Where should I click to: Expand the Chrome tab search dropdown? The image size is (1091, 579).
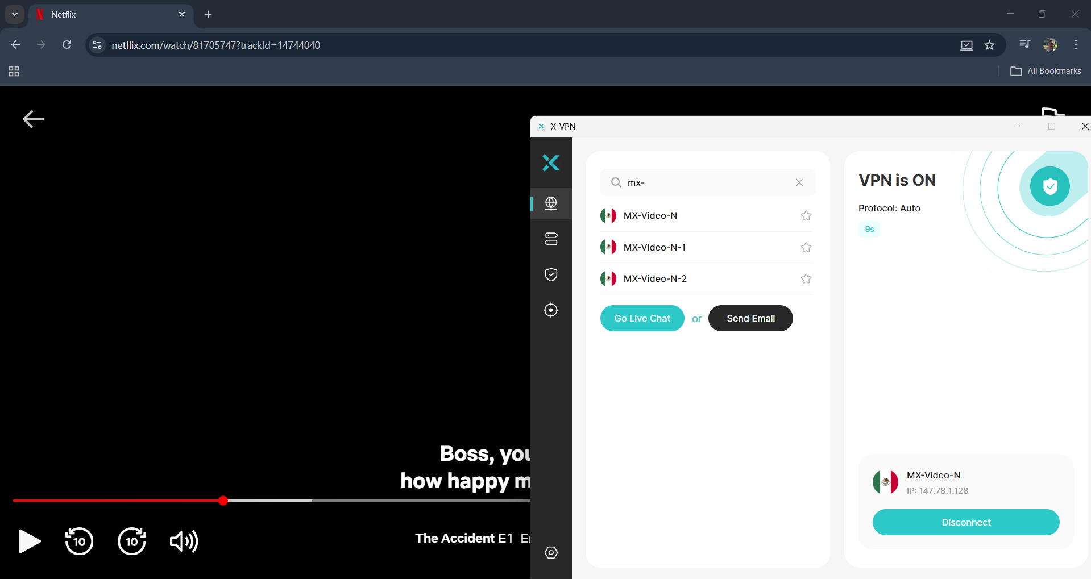[15, 14]
